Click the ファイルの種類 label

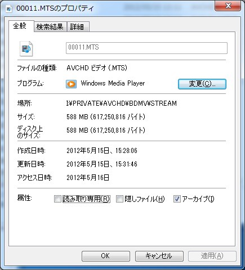(x=37, y=68)
